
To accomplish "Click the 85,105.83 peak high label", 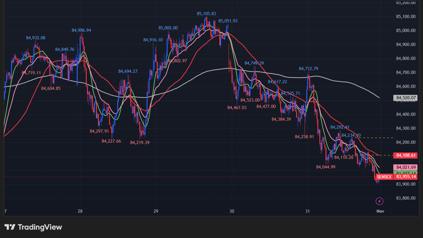I will click(206, 14).
